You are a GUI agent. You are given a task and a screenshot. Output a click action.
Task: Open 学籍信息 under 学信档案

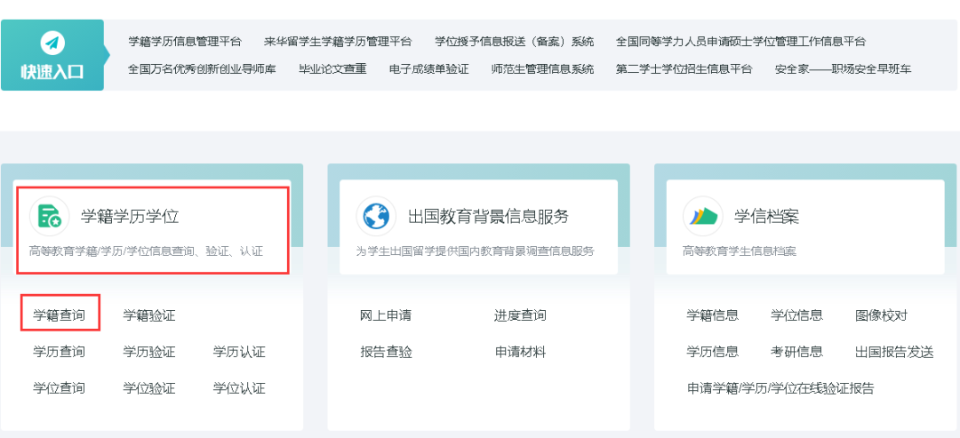pos(713,315)
